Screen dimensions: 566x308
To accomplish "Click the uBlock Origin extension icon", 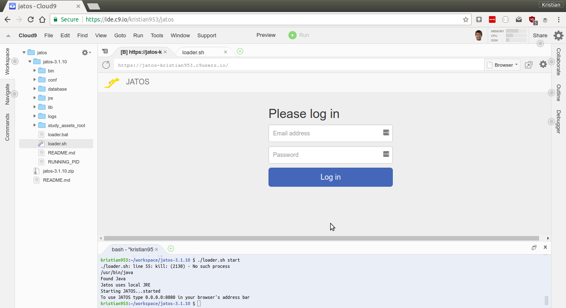I will click(x=532, y=19).
